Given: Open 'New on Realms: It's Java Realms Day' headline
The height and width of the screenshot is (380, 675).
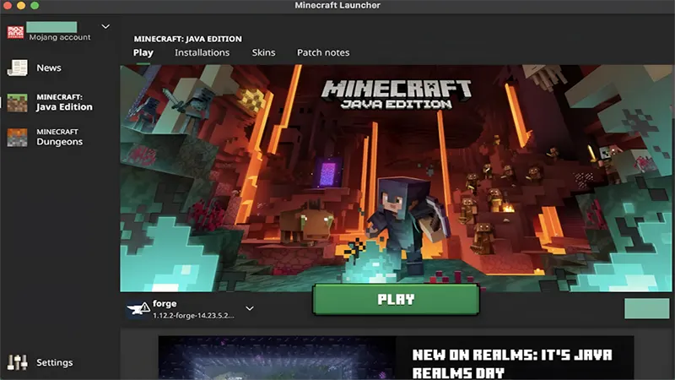Looking at the screenshot, I should (512, 363).
